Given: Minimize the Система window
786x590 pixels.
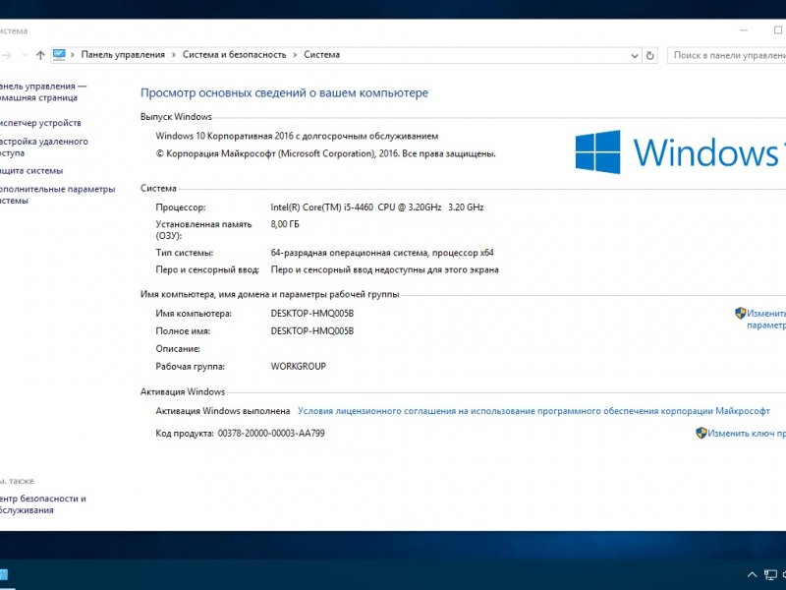Looking at the screenshot, I should pyautogui.click(x=744, y=30).
